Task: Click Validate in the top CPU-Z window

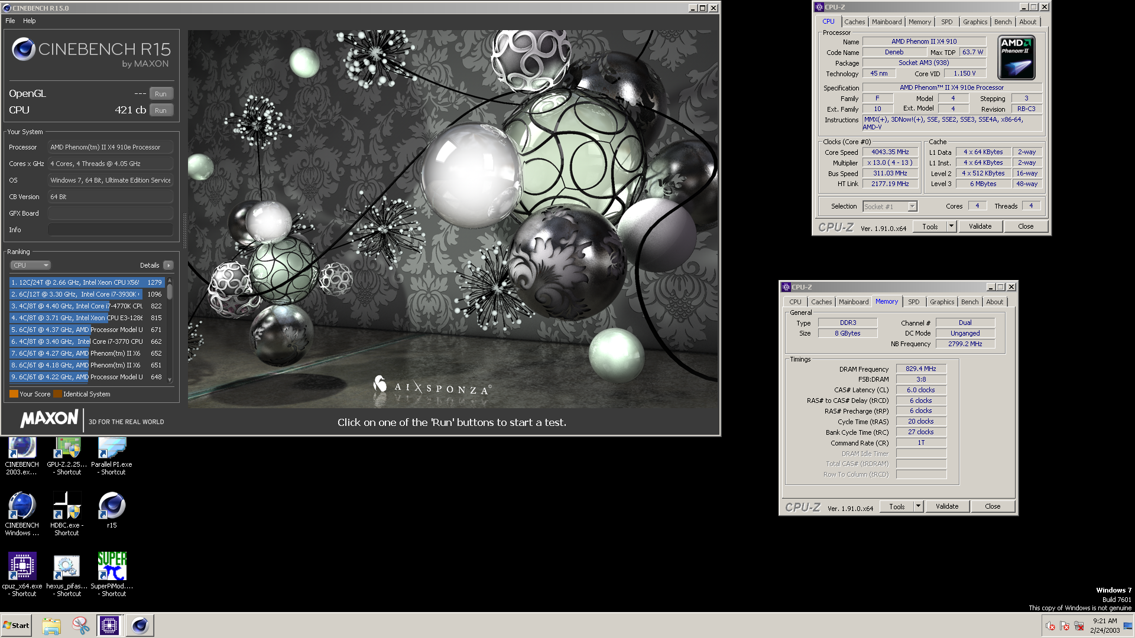Action: [x=980, y=226]
